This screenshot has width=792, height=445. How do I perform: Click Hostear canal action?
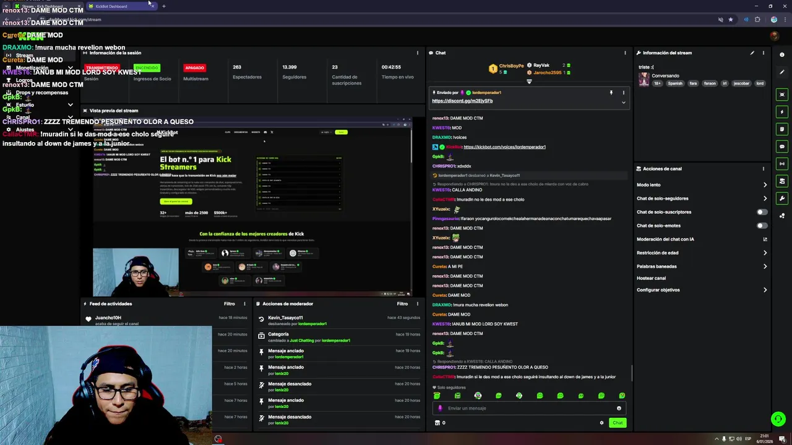pos(651,278)
